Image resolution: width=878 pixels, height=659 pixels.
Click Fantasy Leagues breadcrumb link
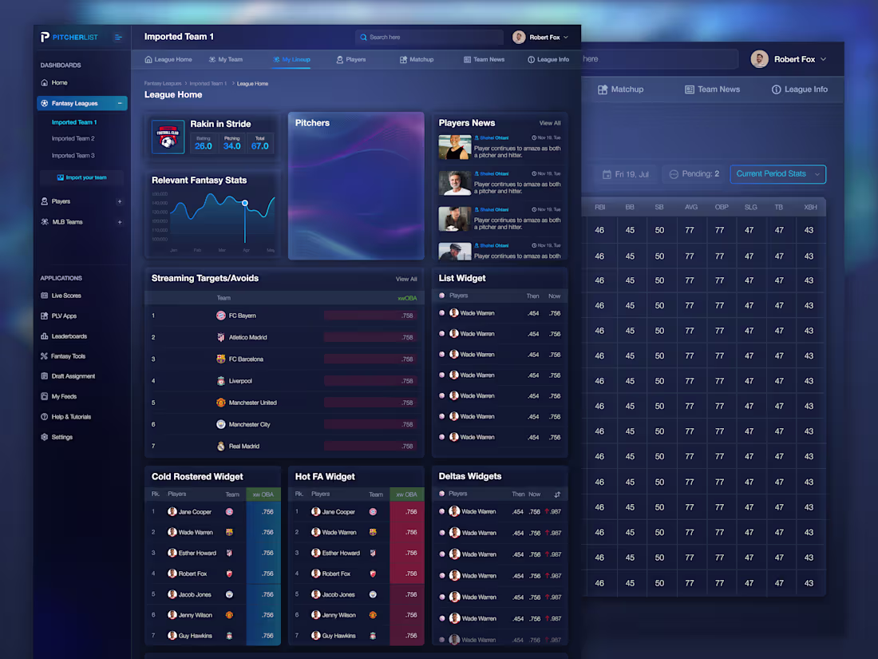[x=162, y=84]
